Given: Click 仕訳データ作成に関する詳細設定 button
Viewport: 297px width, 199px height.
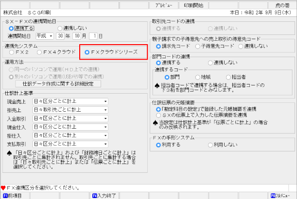Looking at the screenshot, I should coord(58,83).
